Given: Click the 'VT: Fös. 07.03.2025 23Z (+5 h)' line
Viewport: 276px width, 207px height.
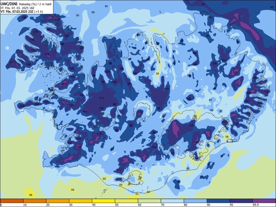Looking at the screenshot, I should [22, 12].
